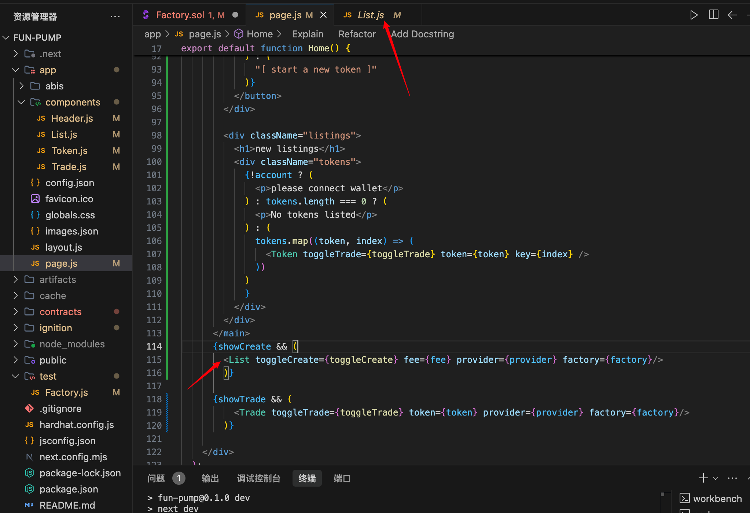This screenshot has width=750, height=513.
Task: Open the Explorer more actions ellipsis
Action: (x=115, y=16)
